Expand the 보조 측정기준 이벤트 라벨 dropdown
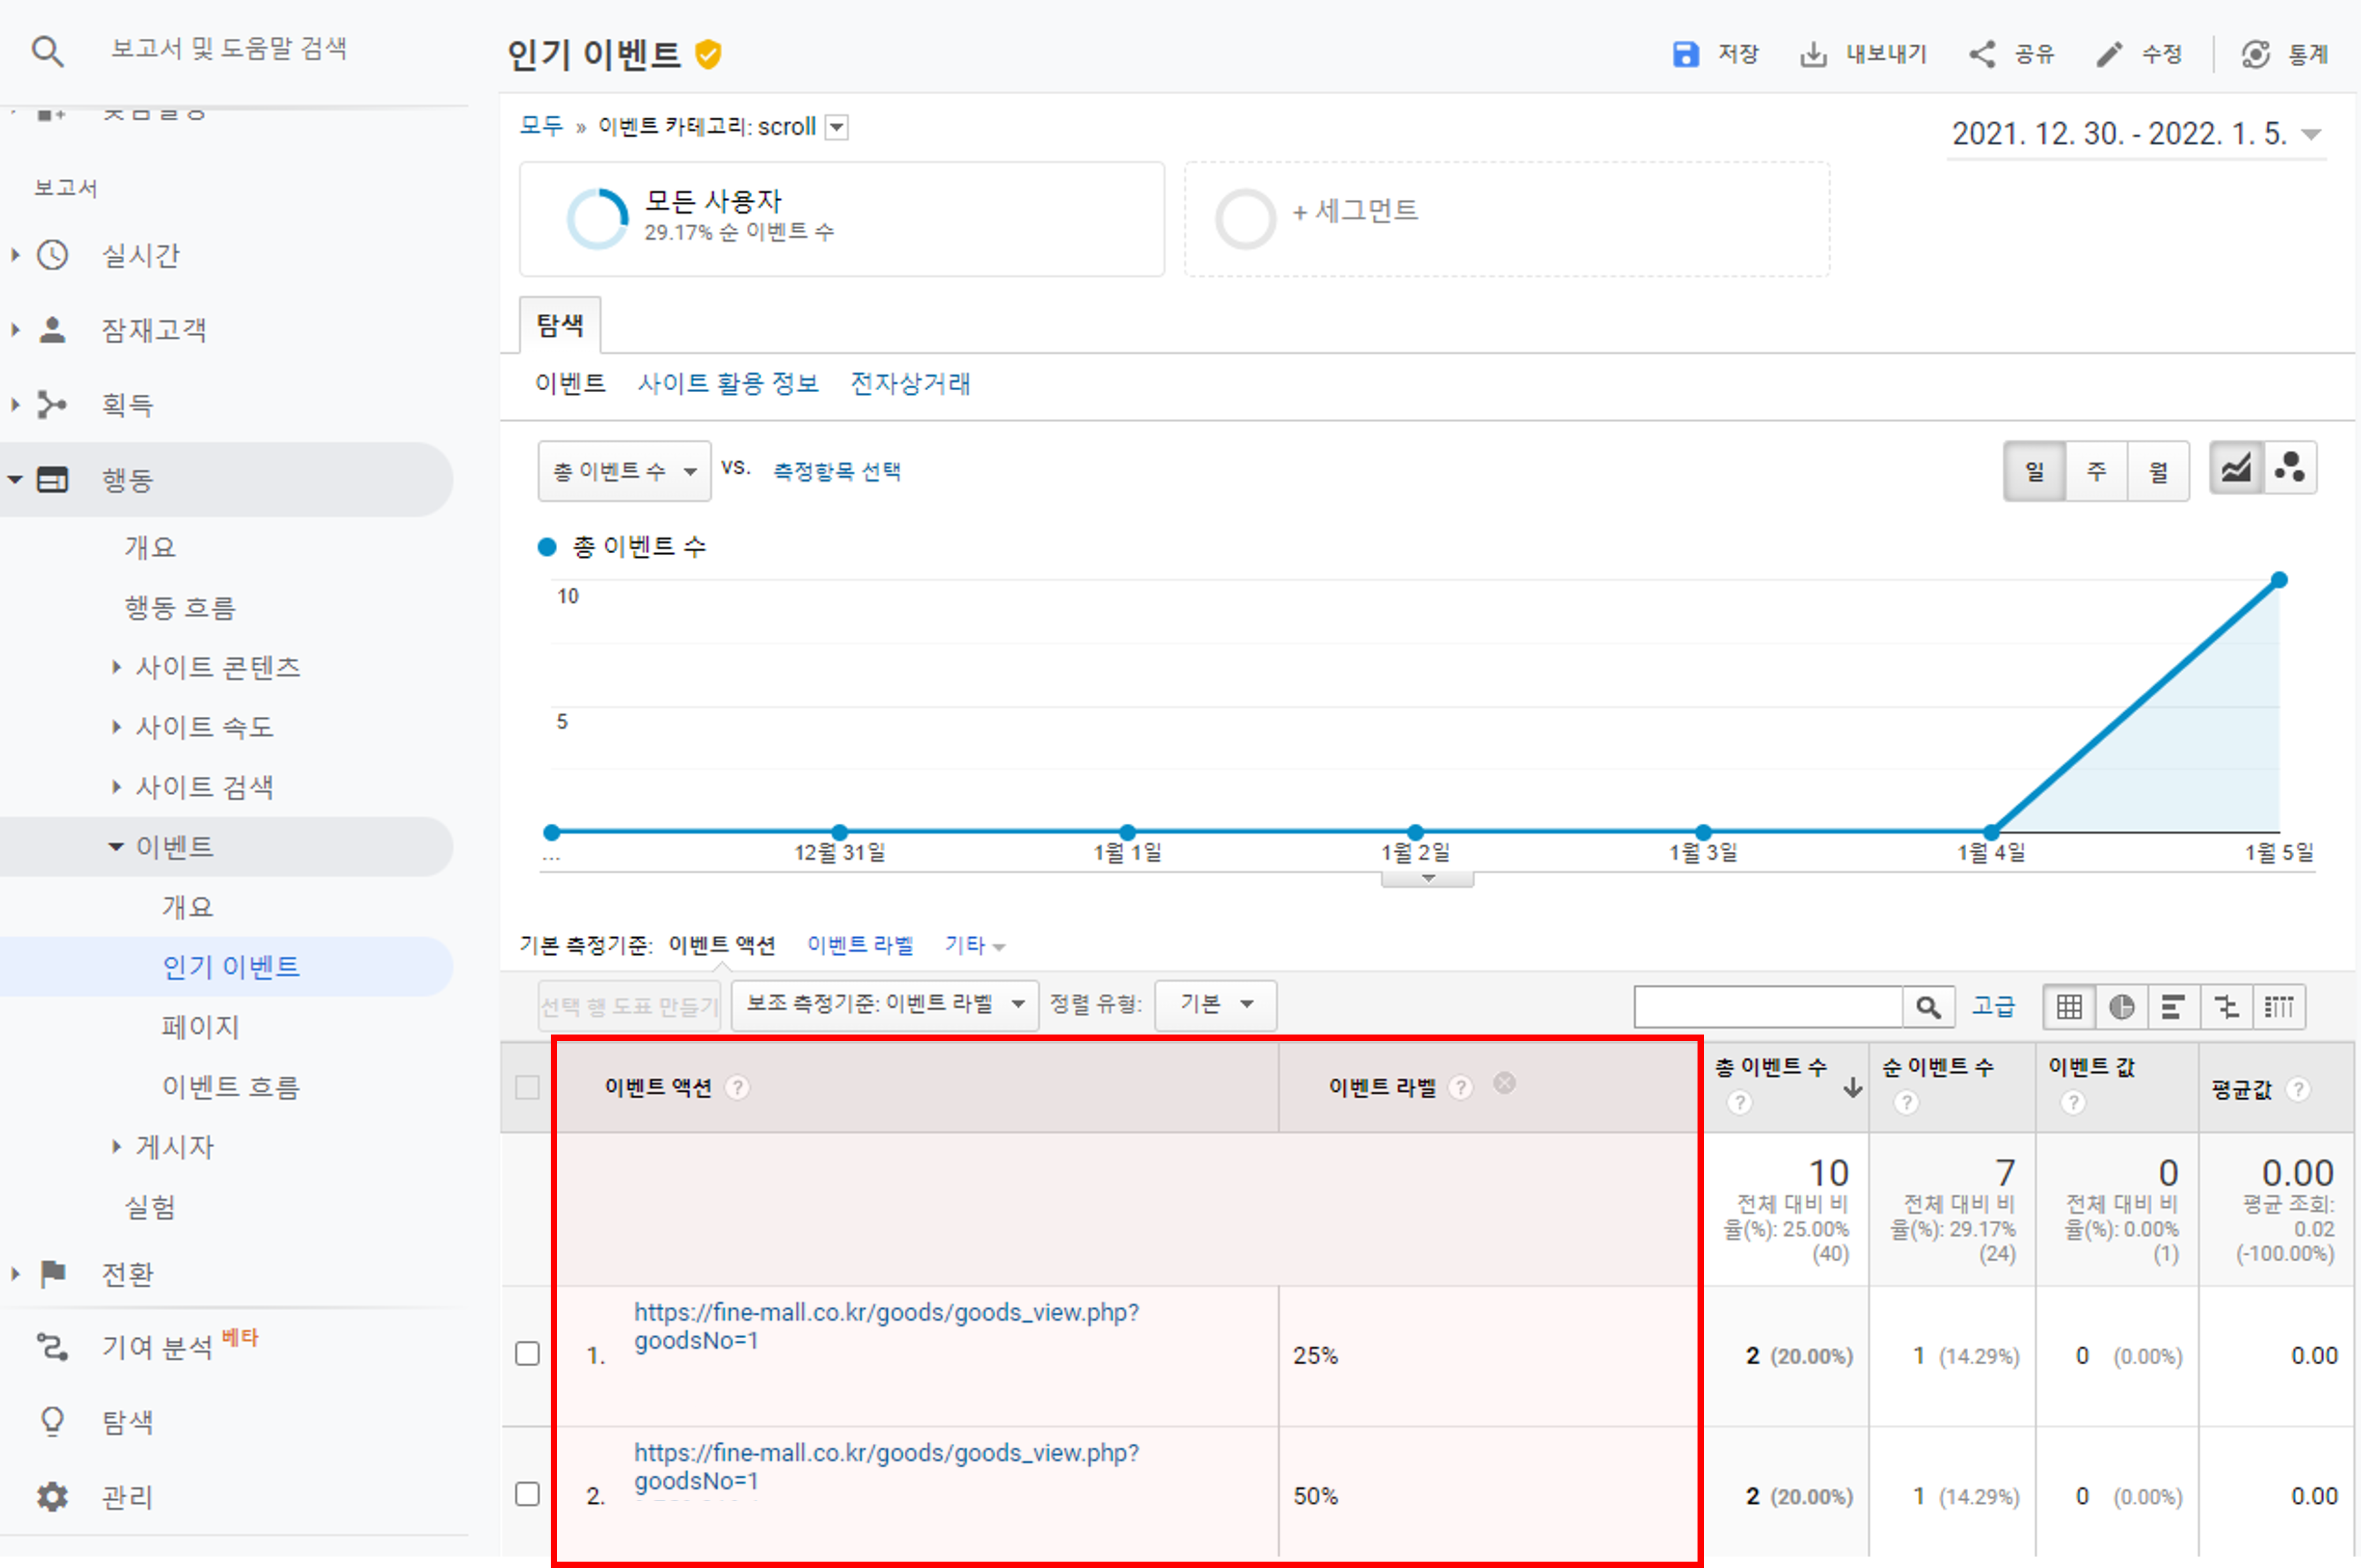Screen dimensions: 2361x1568 (885, 1004)
